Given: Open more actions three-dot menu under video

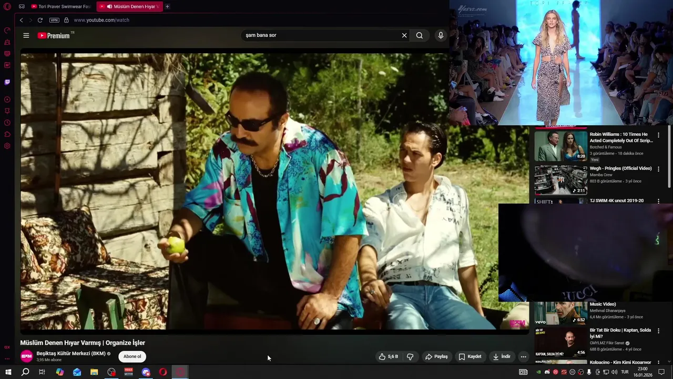Looking at the screenshot, I should tap(523, 356).
